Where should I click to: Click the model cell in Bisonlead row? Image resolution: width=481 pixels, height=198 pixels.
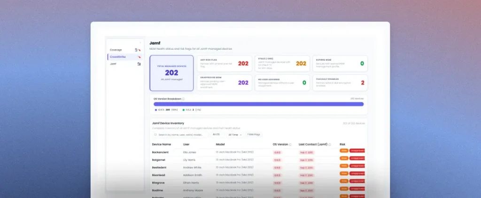[234, 175]
